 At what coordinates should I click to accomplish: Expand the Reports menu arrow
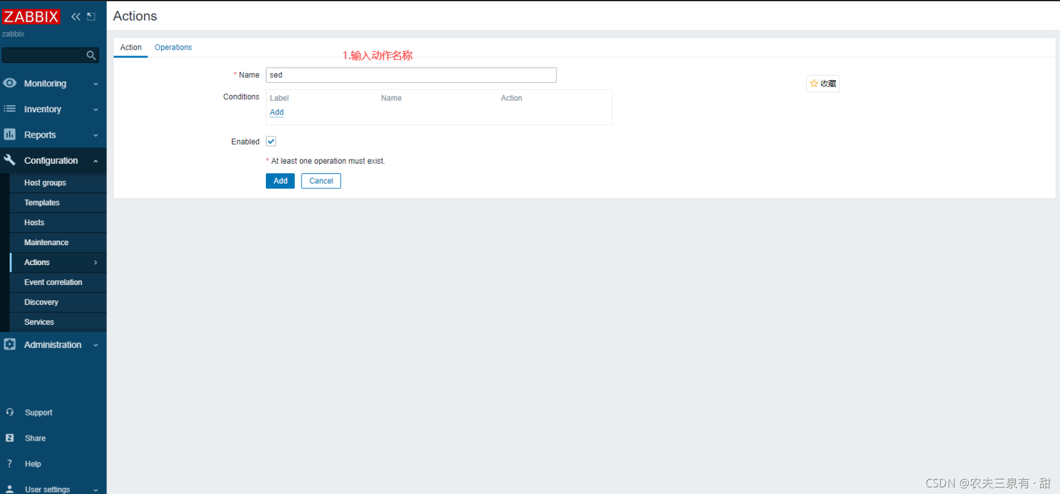95,135
